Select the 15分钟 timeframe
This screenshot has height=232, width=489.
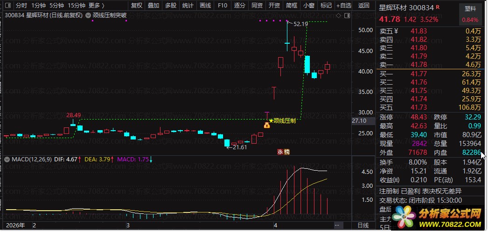(77, 5)
